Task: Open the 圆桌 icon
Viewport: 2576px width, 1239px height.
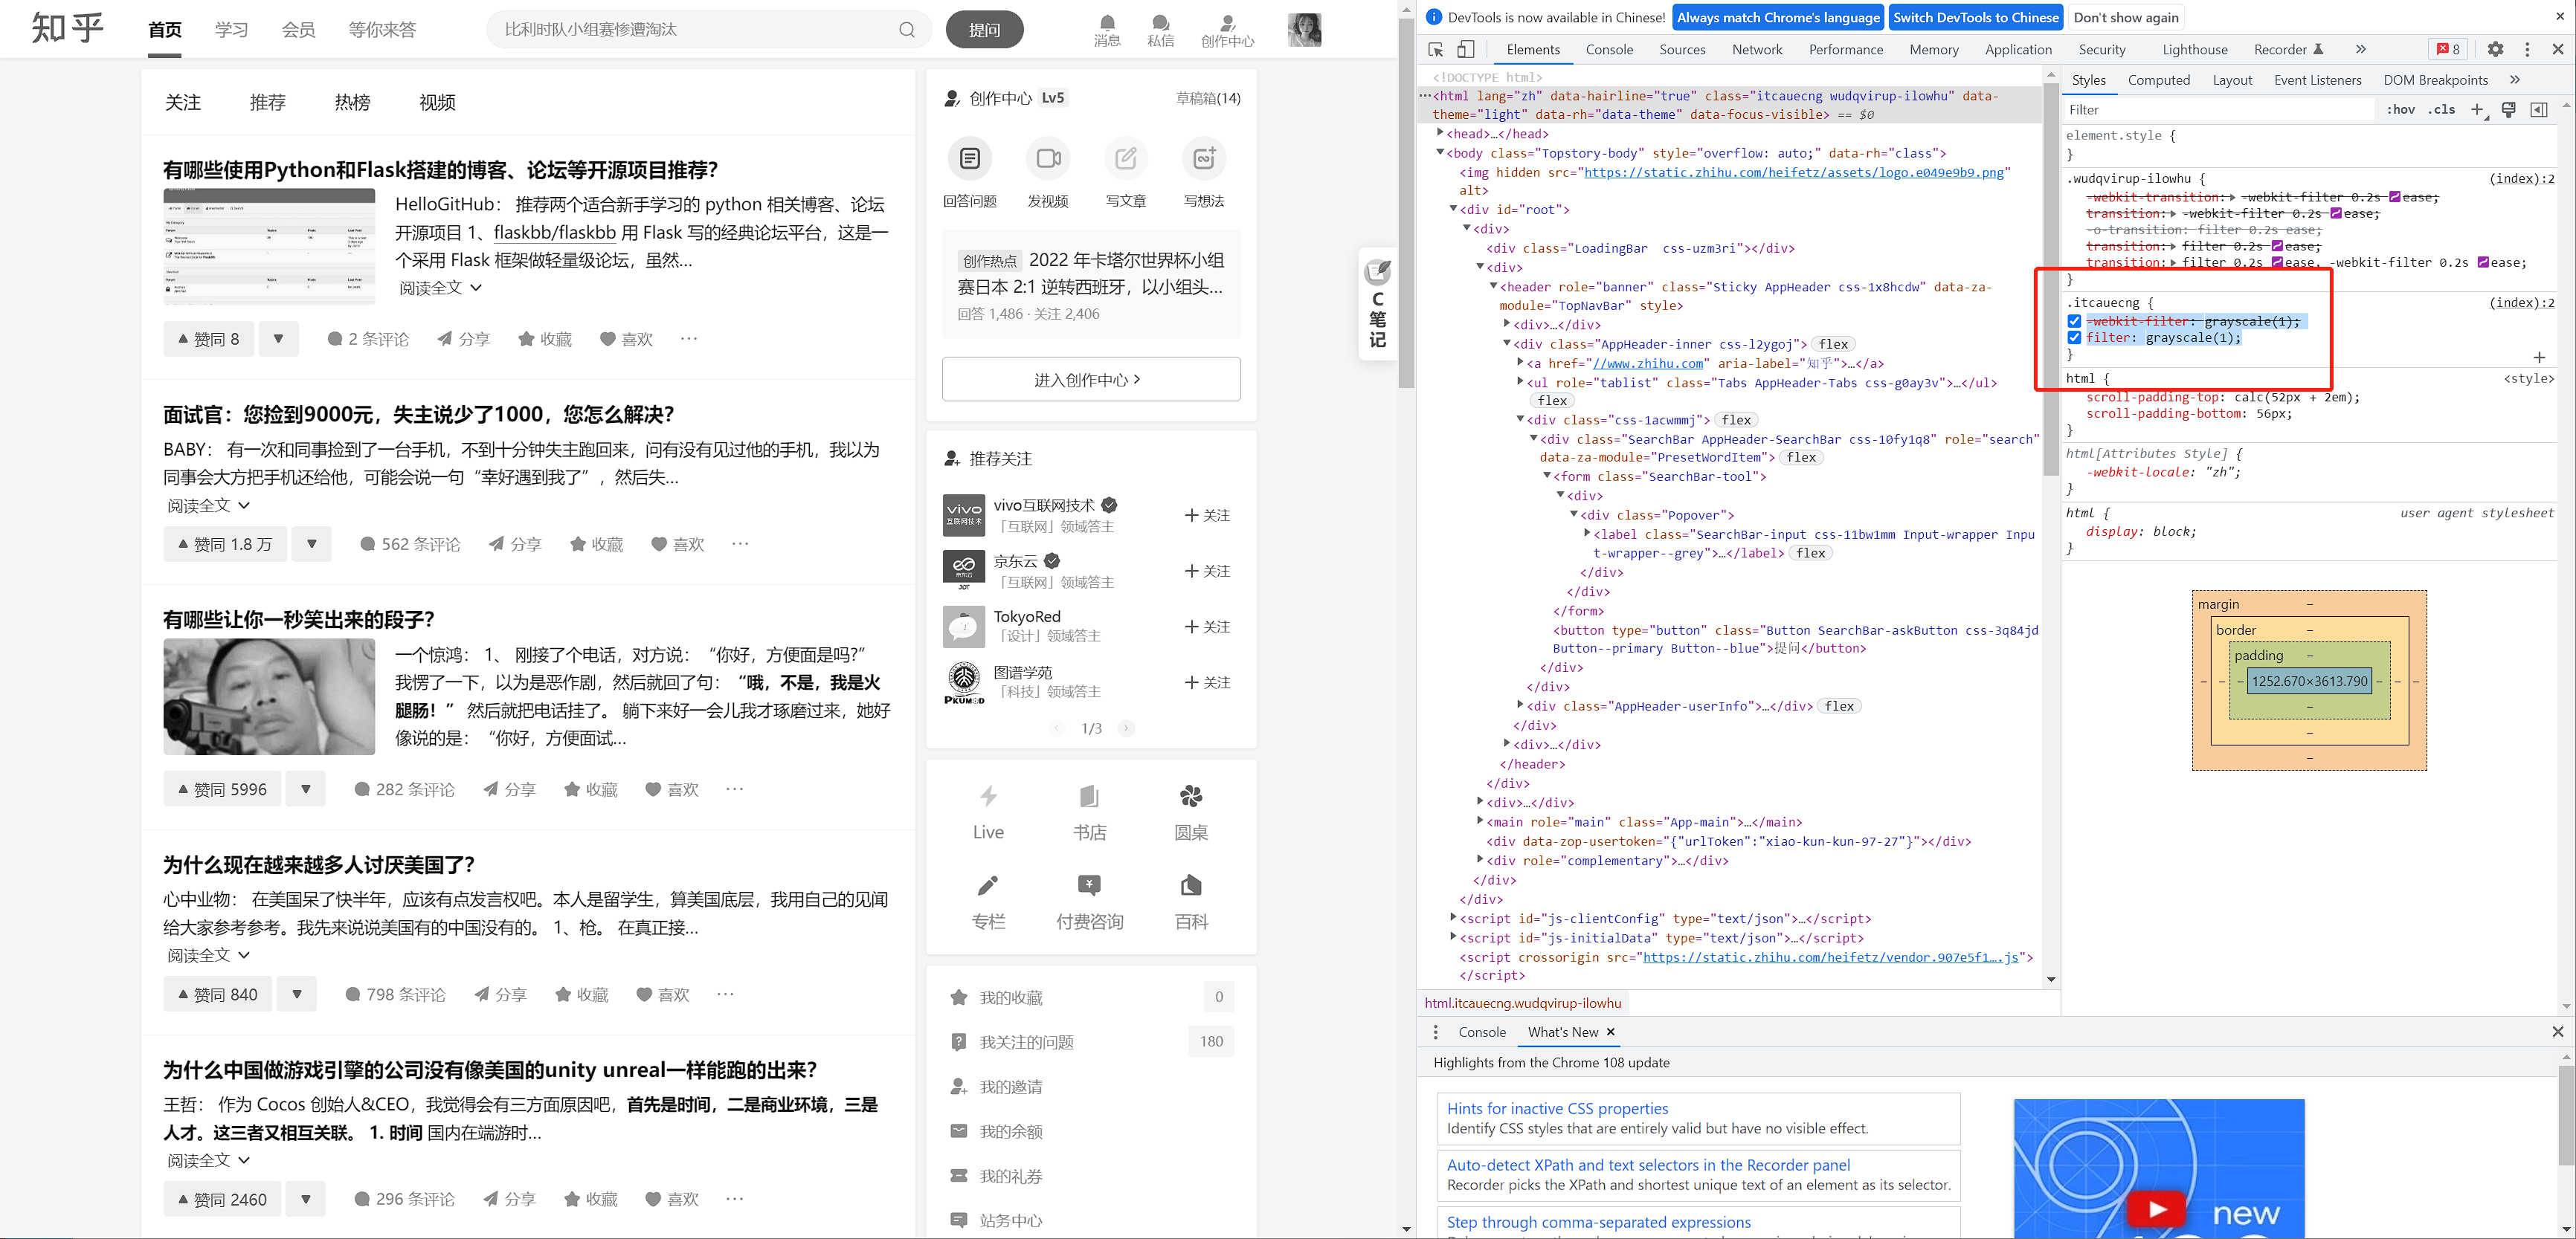Action: point(1191,796)
